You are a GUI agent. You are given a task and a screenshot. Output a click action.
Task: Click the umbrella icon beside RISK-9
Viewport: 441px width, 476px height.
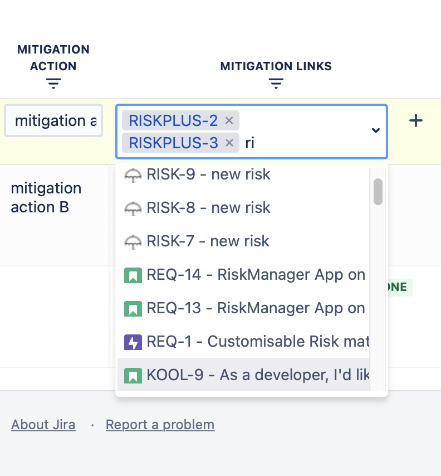[133, 175]
